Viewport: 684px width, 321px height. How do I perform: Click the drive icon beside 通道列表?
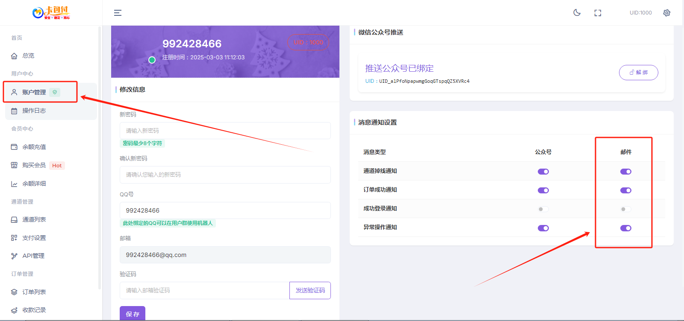coord(14,219)
